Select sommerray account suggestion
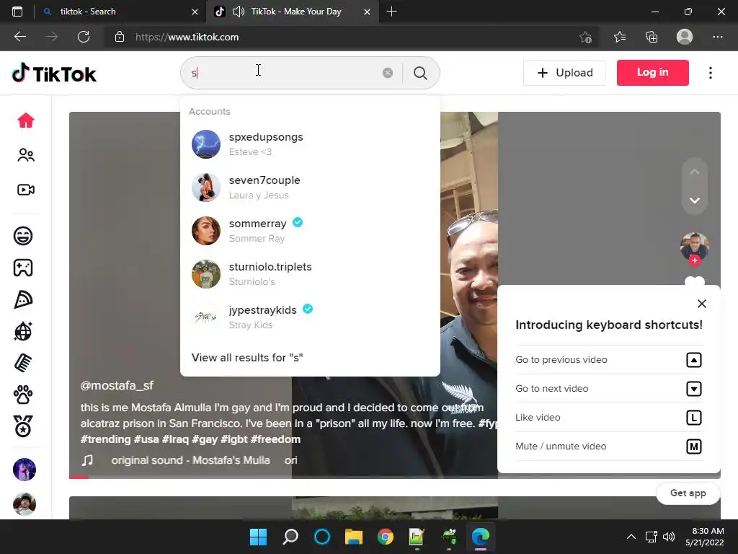Screen dimensions: 738x554 (310, 231)
